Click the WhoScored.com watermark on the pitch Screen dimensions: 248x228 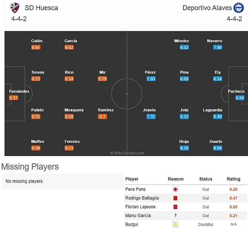click(x=127, y=153)
